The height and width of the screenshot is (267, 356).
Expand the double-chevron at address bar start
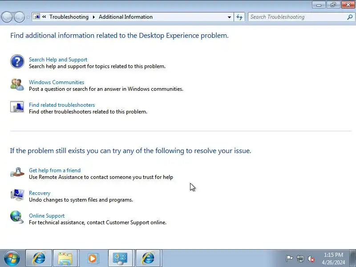(x=44, y=17)
